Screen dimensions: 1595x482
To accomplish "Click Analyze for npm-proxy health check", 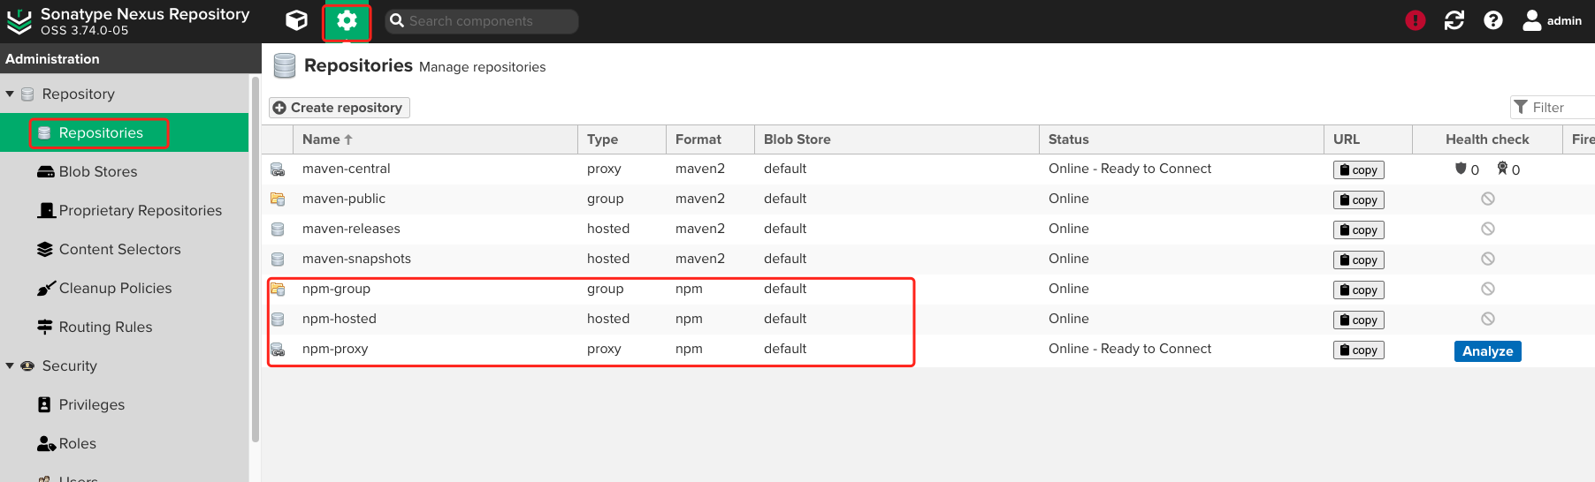I will point(1487,351).
